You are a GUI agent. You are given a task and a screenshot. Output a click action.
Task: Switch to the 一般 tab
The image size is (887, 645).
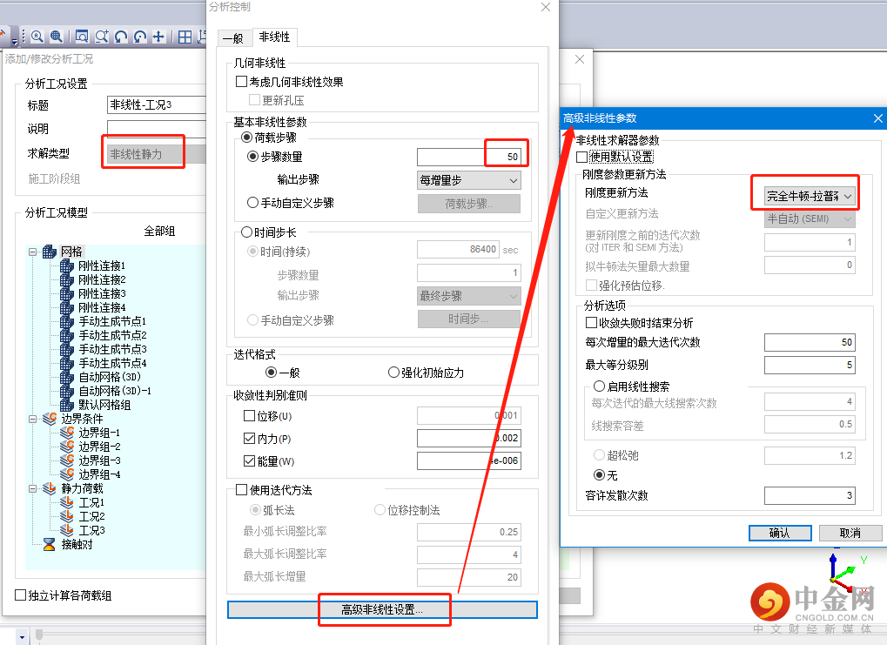pyautogui.click(x=233, y=38)
